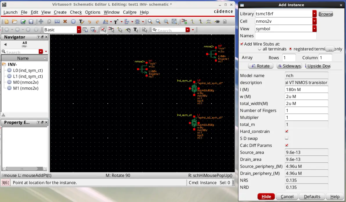Viewport: 346px width, 202px height.
Task: Select the registered terminals only radio button
Action: pos(290,49)
